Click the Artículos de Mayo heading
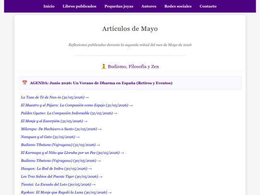The width and height of the screenshot is (260, 195). pos(130,29)
